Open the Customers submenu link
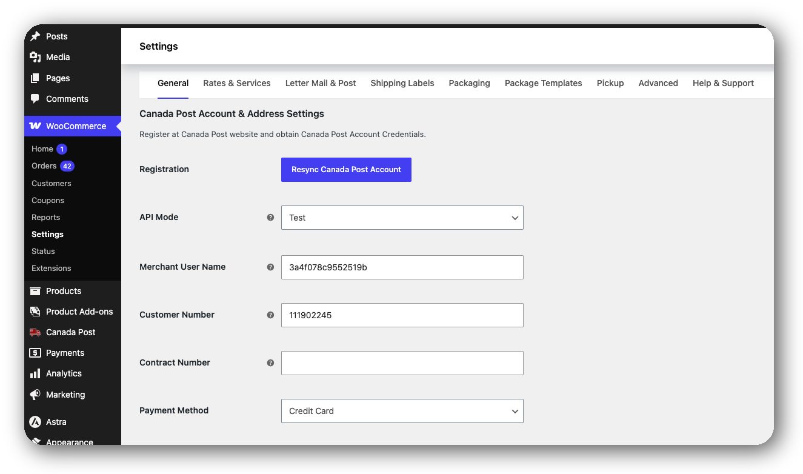The image size is (803, 474). click(52, 183)
